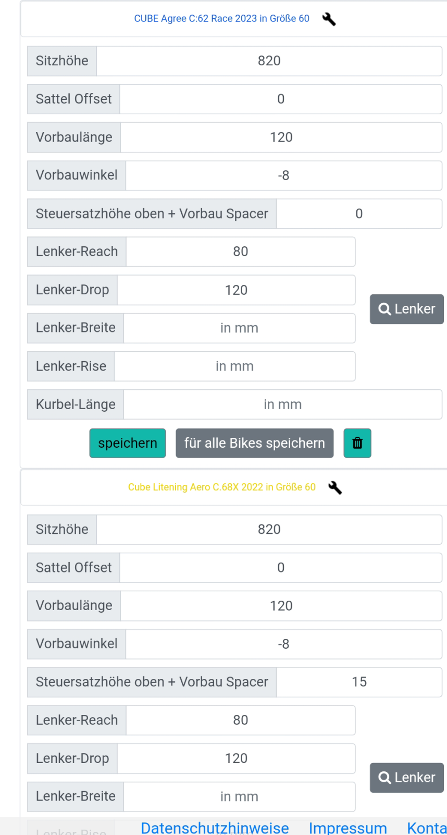This screenshot has width=447, height=835.
Task: Click empty Kurbel-Länge input field
Action: 282,404
